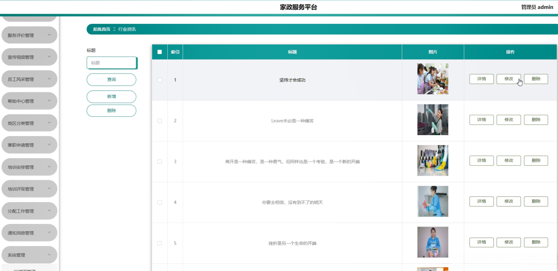The image size is (558, 271).
Task: Click the 新增 add button
Action: coord(112,97)
